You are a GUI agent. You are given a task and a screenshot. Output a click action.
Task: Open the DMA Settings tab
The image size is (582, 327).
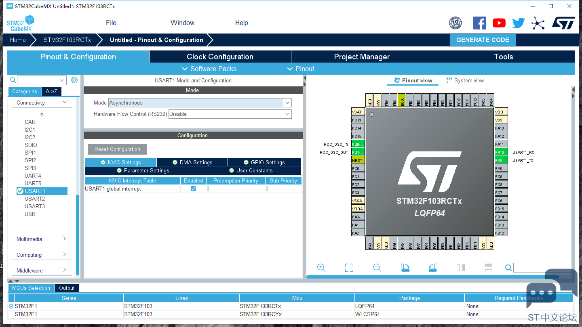pyautogui.click(x=192, y=162)
